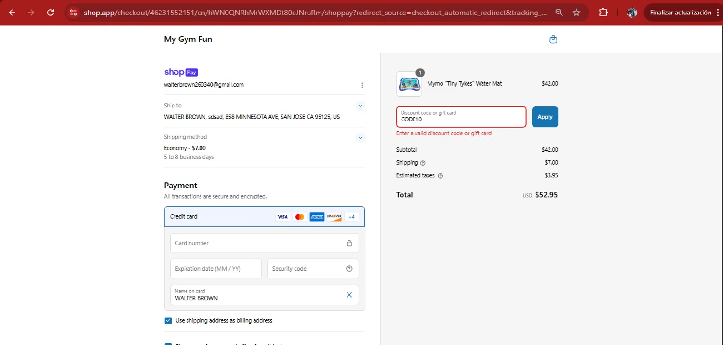The image size is (723, 345).
Task: Show shipping info tooltip icon
Action: point(423,163)
